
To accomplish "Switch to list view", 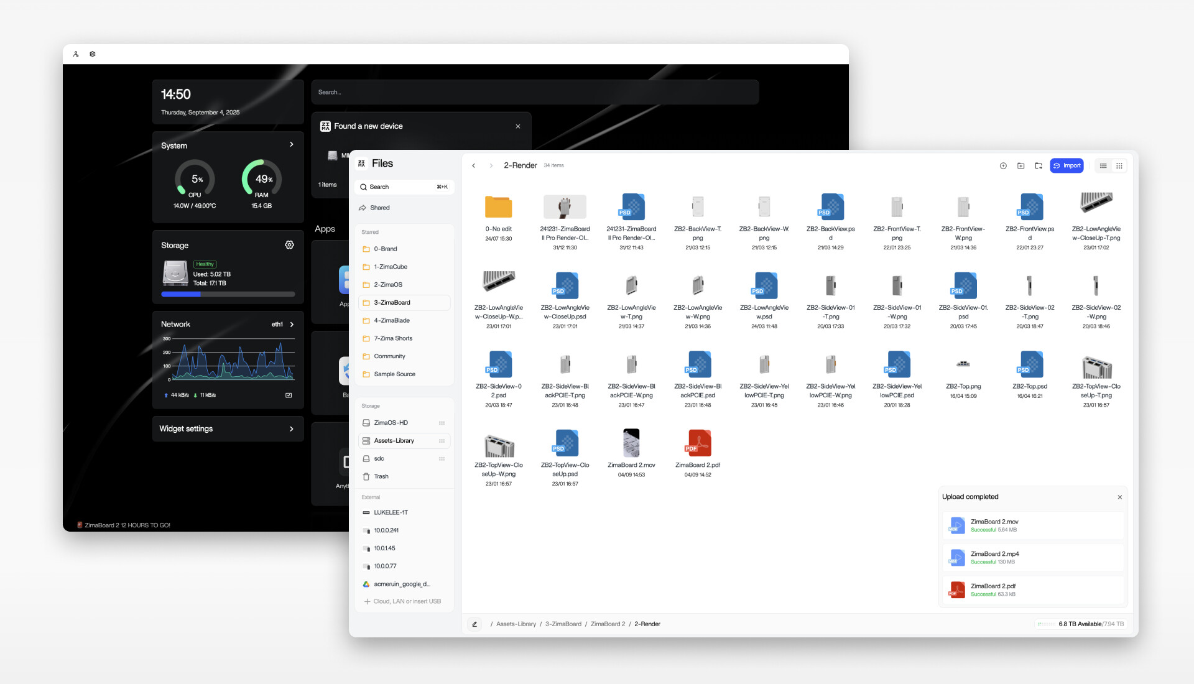I will (x=1103, y=166).
